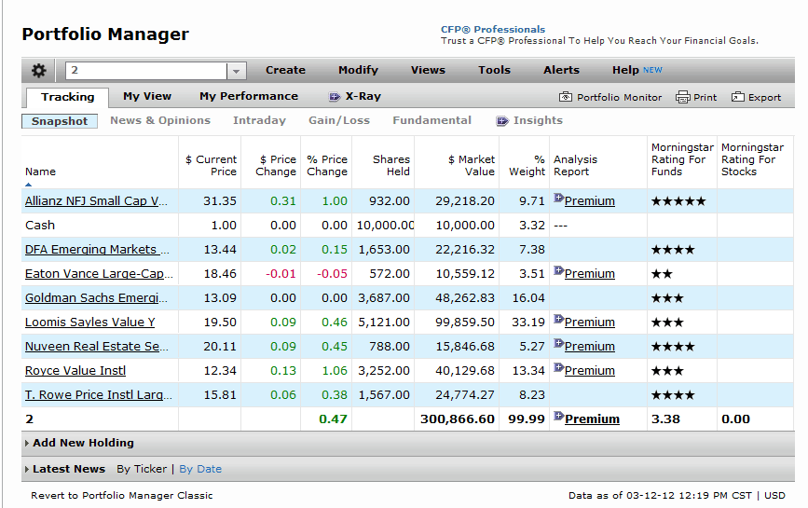The height and width of the screenshot is (508, 808).
Task: Click Premium icon in Allianz NFJ row
Action: pos(558,199)
